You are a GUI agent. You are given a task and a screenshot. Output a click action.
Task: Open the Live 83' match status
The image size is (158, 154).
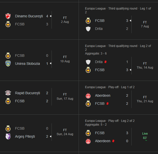click(145, 136)
